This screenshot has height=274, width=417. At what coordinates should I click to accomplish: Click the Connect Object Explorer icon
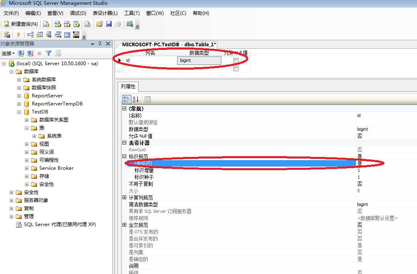point(21,53)
